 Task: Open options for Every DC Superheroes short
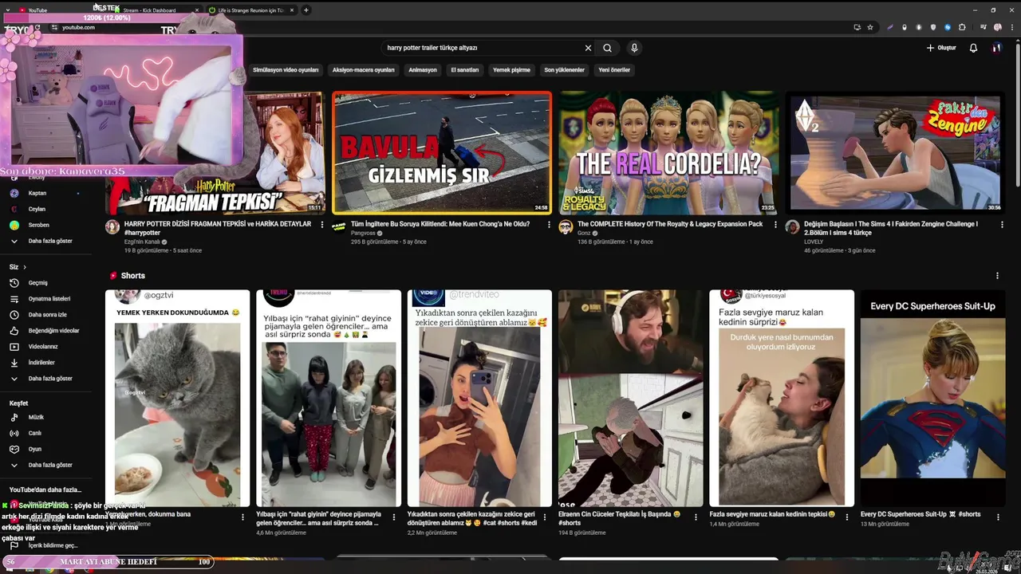pyautogui.click(x=998, y=517)
